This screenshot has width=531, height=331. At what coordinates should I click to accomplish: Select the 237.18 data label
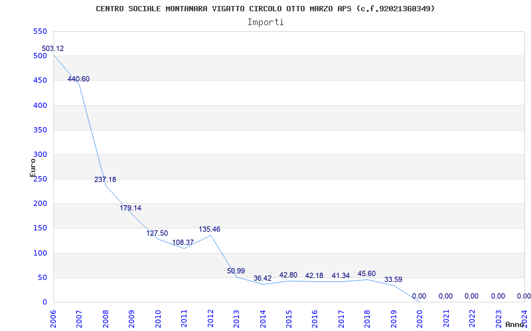pyautogui.click(x=105, y=179)
